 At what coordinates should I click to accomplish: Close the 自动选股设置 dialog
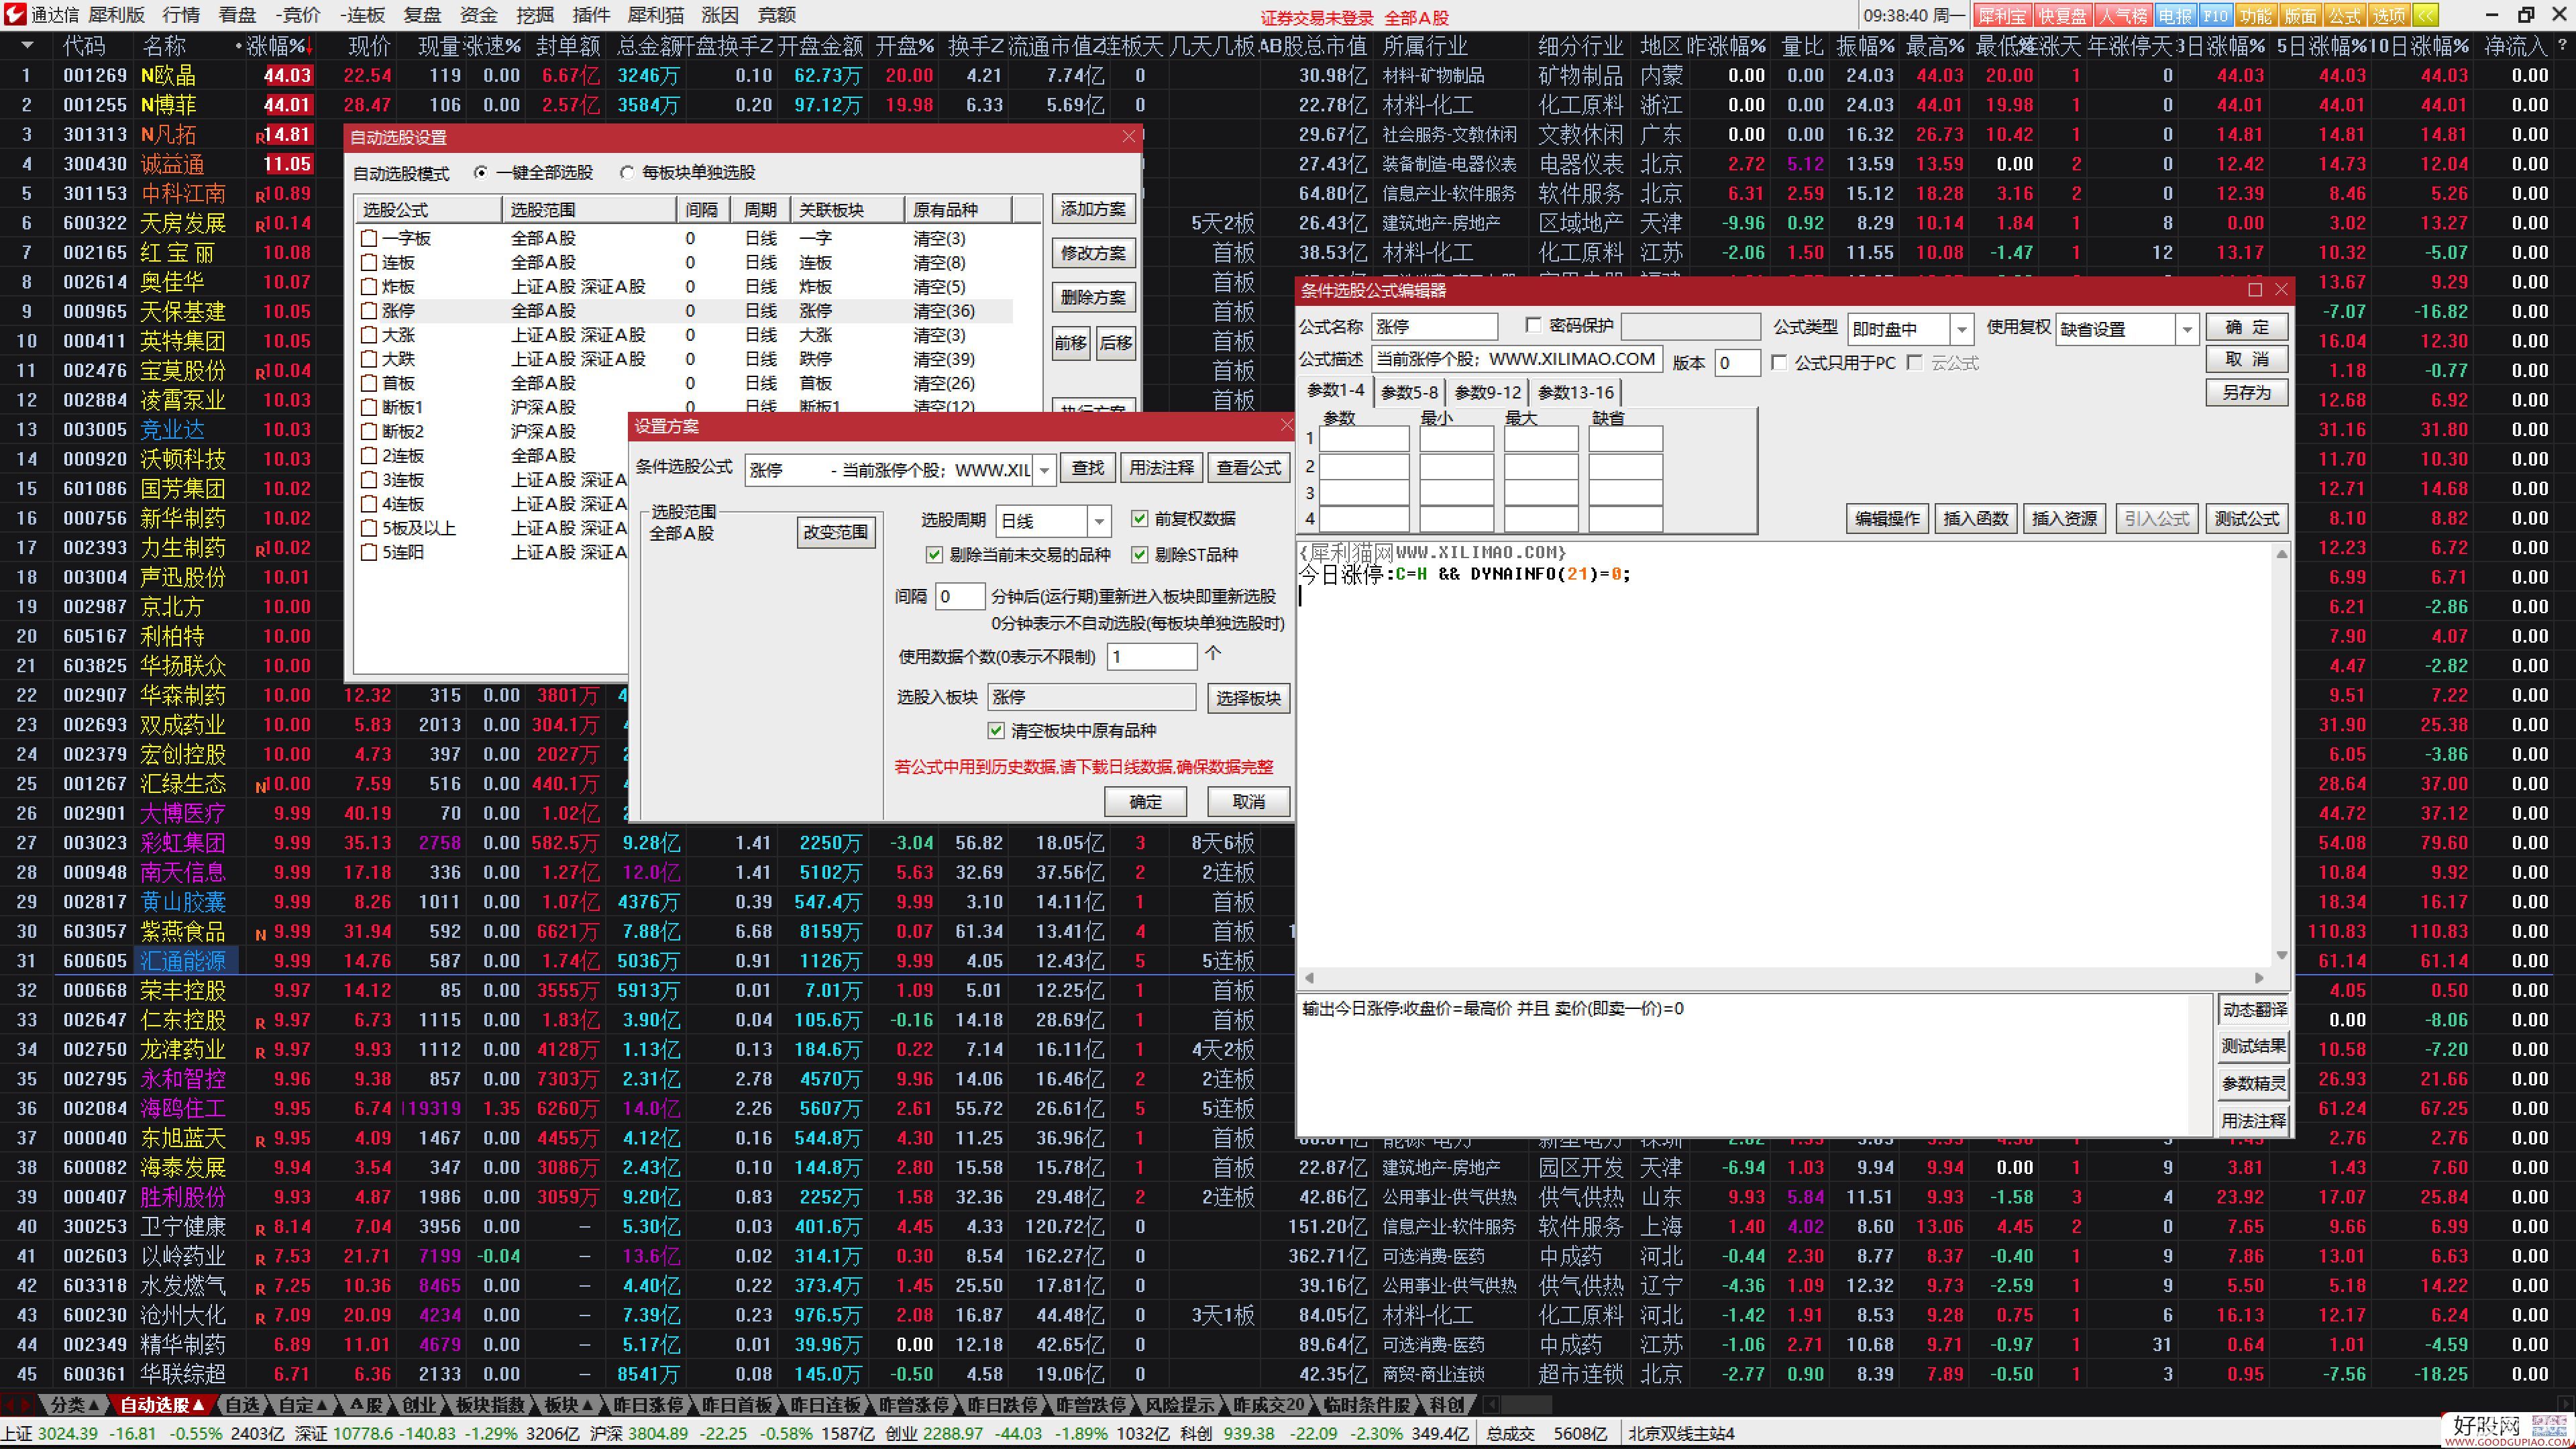pos(1129,136)
